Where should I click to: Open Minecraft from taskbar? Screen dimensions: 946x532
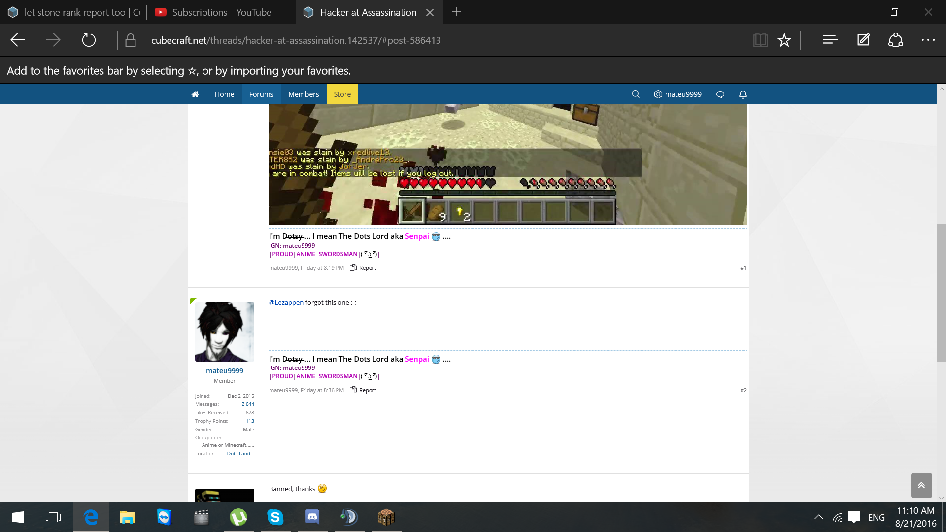coord(386,517)
